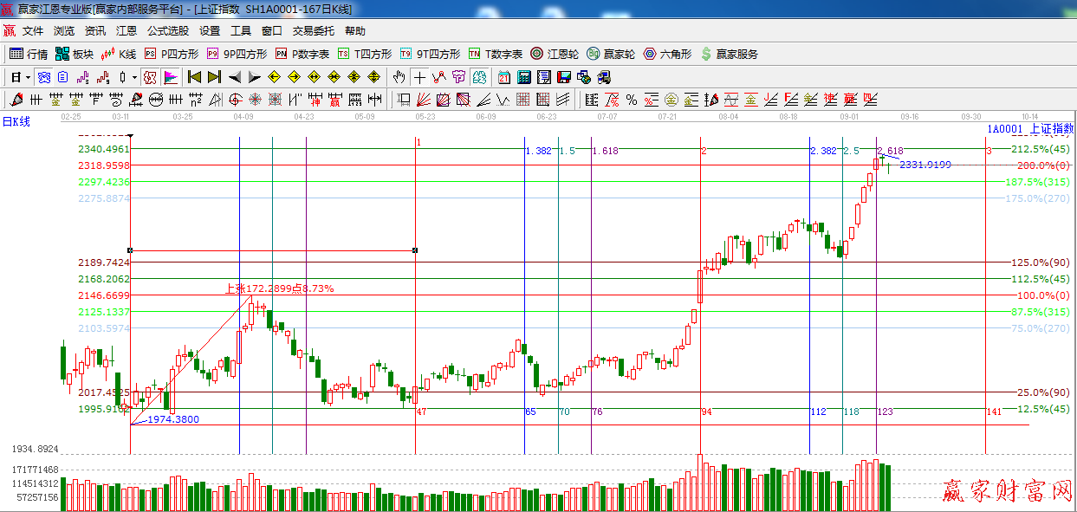Click the percent sign drawing tool

point(632,100)
